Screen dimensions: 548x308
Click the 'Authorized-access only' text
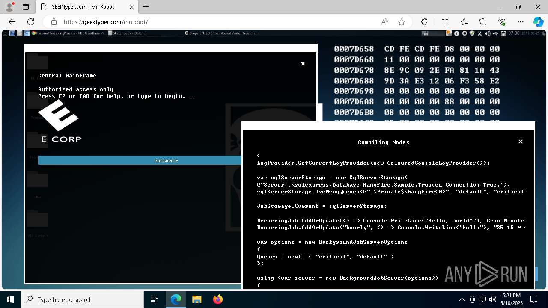[76, 89]
